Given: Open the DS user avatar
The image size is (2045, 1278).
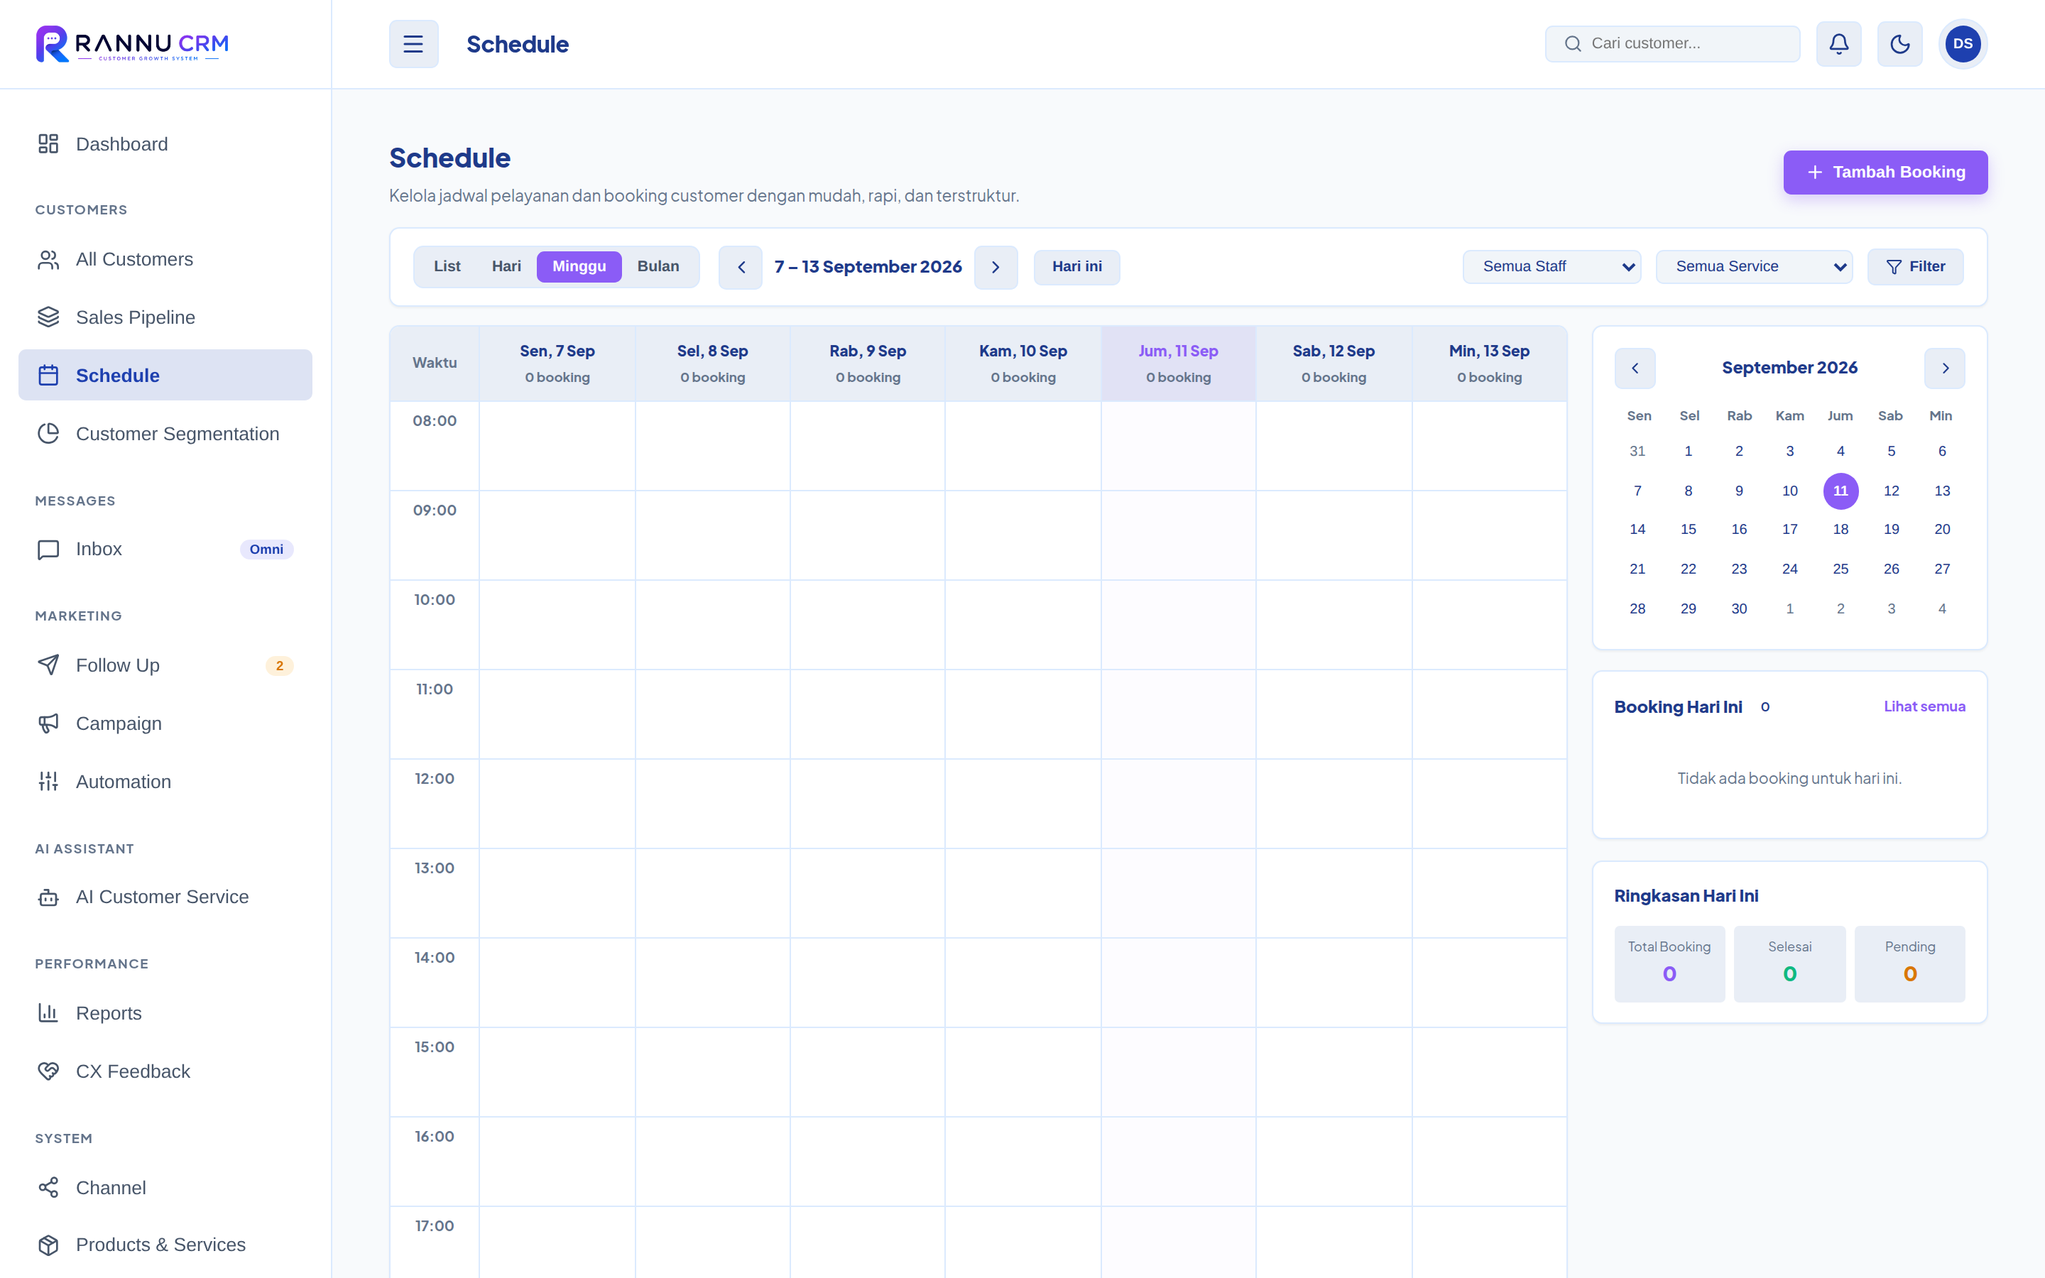Looking at the screenshot, I should tap(1962, 44).
